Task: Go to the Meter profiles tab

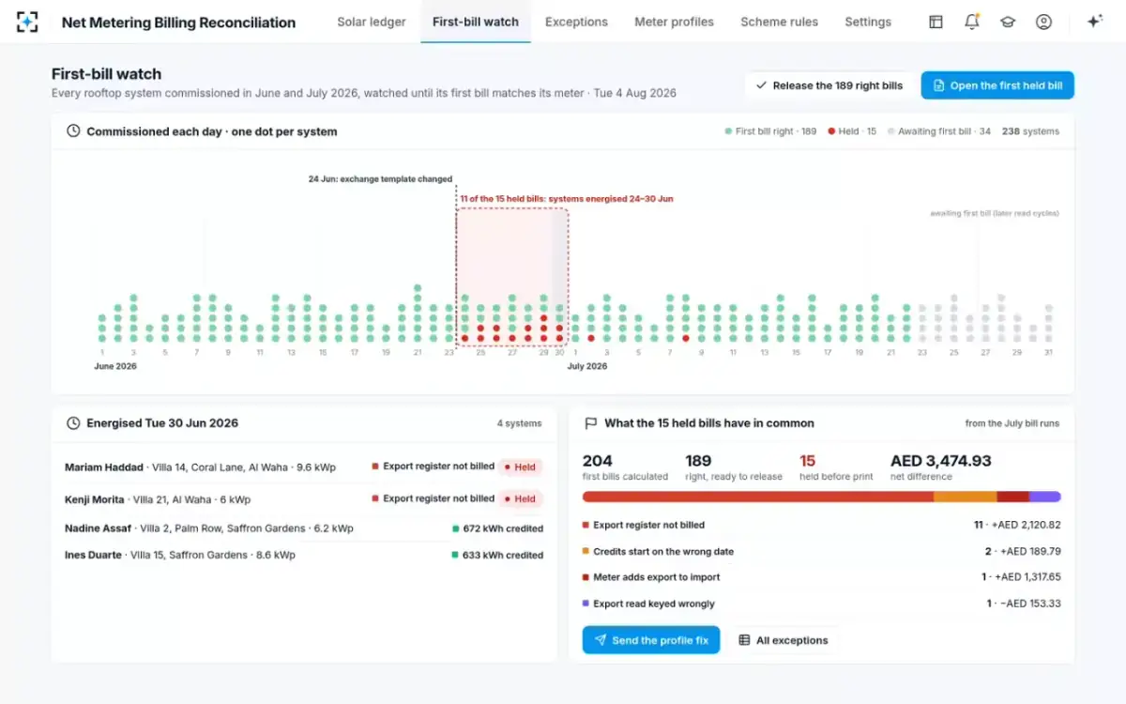Action: pyautogui.click(x=674, y=22)
